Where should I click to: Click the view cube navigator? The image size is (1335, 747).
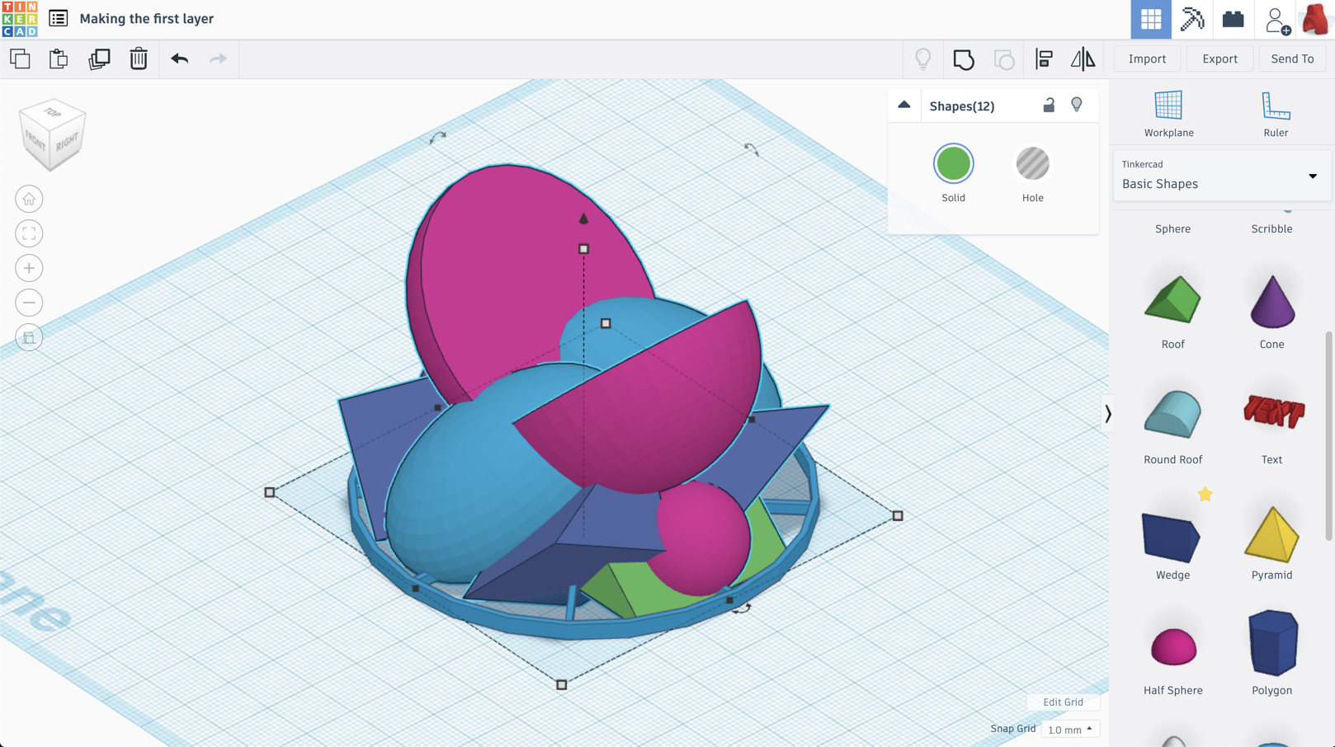pyautogui.click(x=53, y=134)
